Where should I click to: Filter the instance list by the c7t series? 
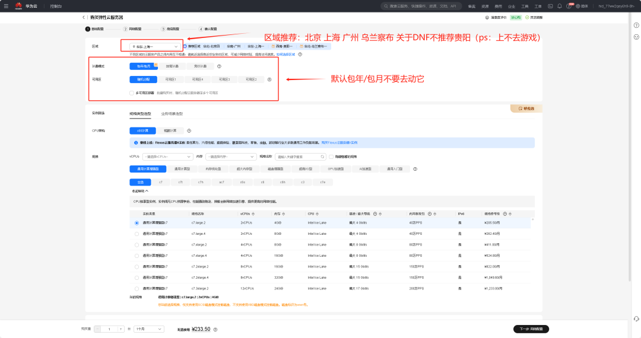point(180,183)
